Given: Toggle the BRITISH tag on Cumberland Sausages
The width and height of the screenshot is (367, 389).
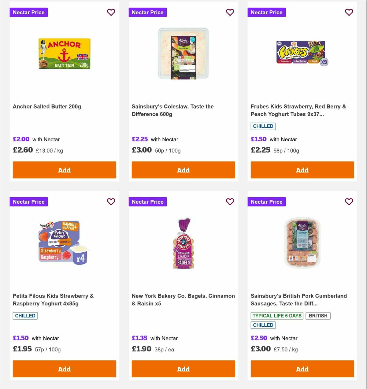Looking at the screenshot, I should (x=318, y=316).
